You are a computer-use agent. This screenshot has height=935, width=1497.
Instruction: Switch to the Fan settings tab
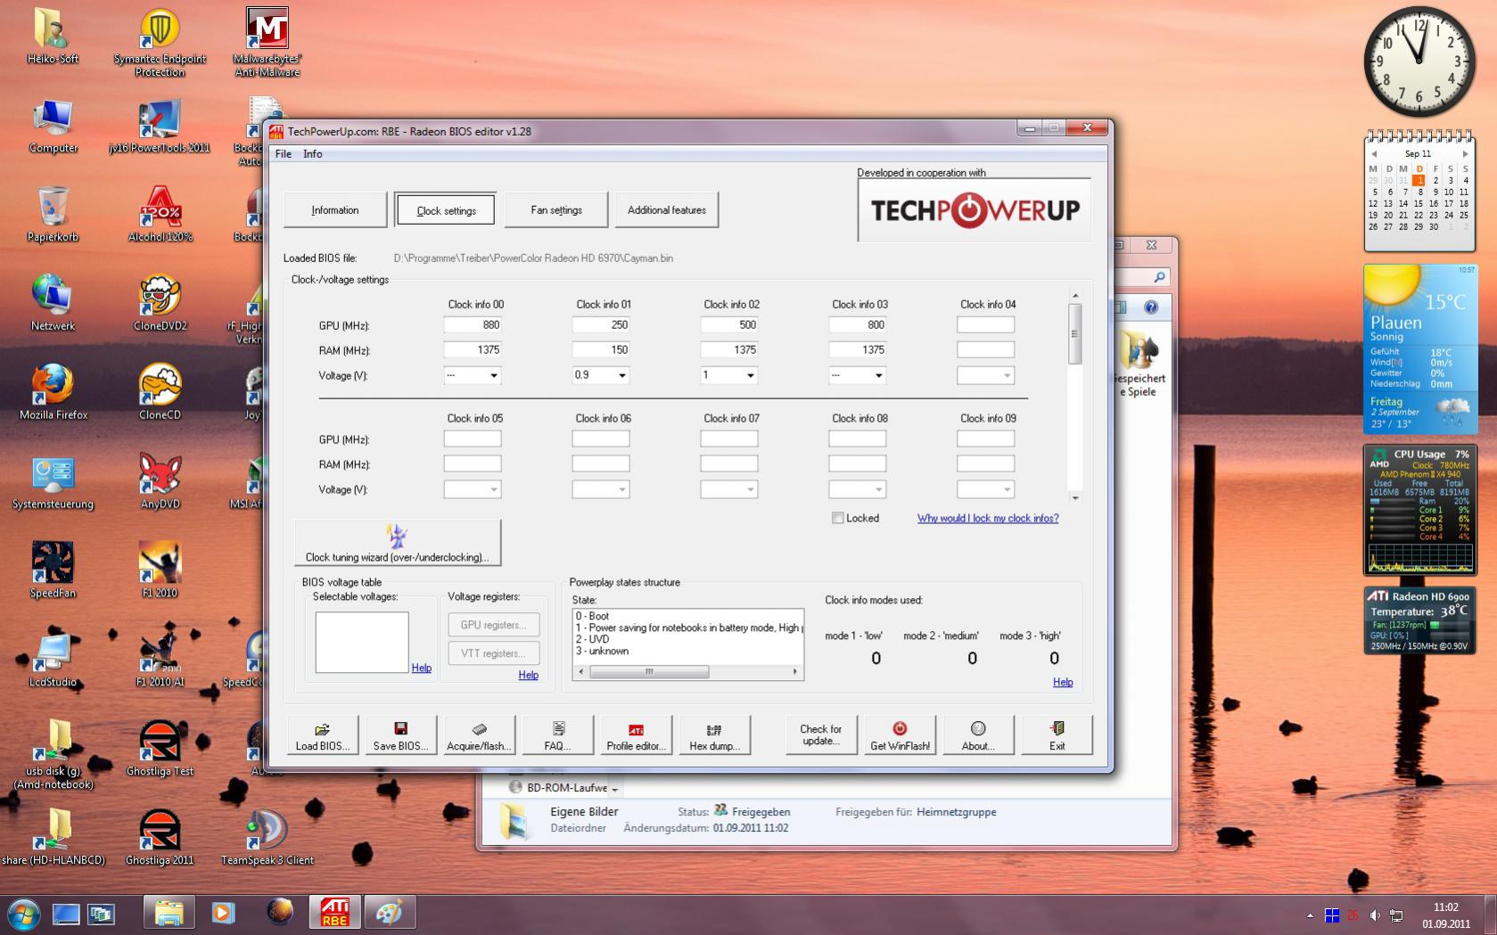coord(556,210)
